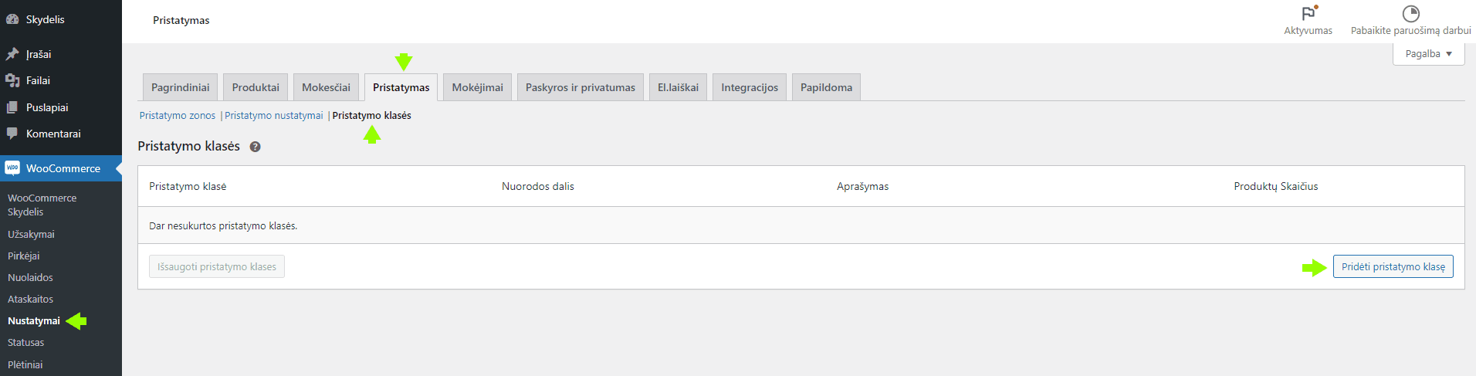The height and width of the screenshot is (376, 1476).
Task: Open the Aktyvumas flag icon panel
Action: click(x=1308, y=14)
